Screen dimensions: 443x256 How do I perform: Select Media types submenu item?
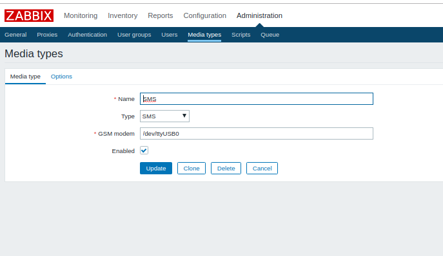204,35
